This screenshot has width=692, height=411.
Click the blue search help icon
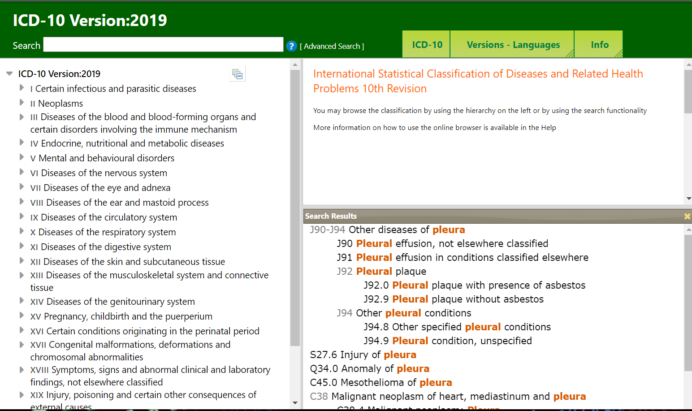pyautogui.click(x=292, y=46)
